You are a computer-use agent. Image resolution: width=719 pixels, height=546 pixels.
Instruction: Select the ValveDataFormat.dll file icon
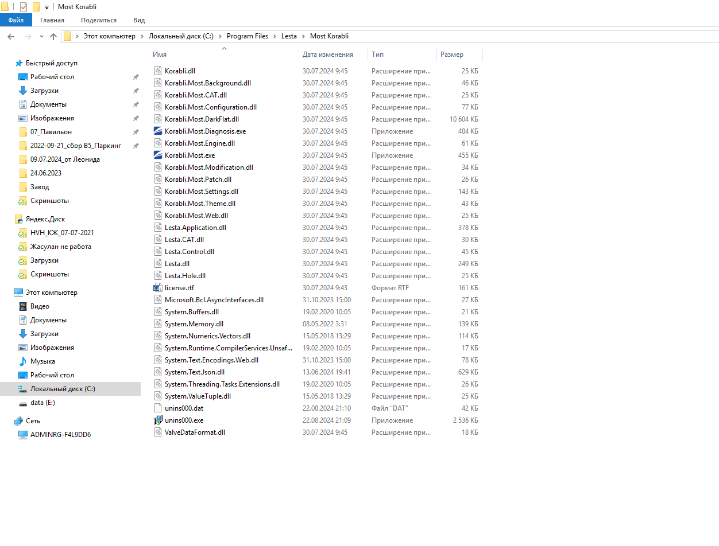[158, 432]
